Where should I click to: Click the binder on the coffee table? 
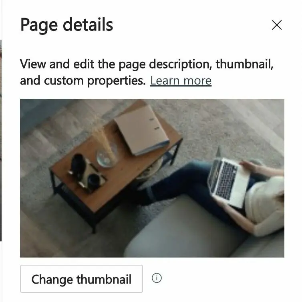click(x=141, y=130)
